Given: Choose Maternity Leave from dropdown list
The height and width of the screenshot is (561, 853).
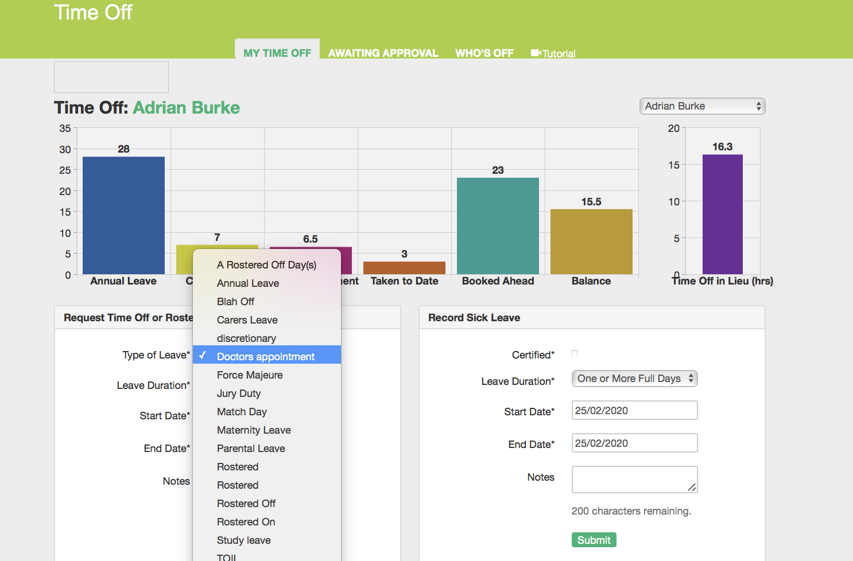Looking at the screenshot, I should pos(254,430).
